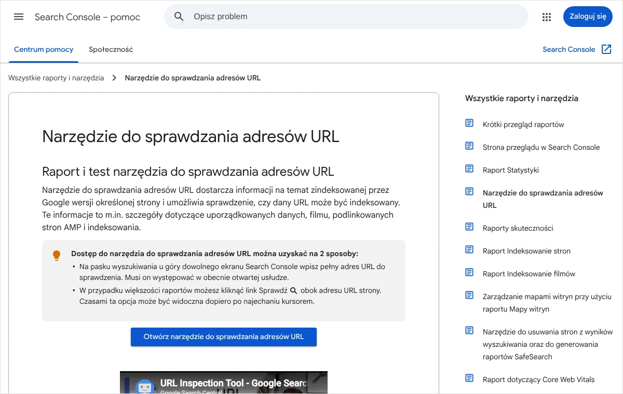623x394 pixels.
Task: Open Raport Indeksowanie stron article
Action: point(526,251)
